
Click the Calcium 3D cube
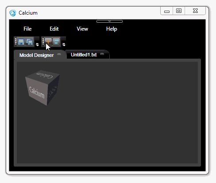[x=42, y=88]
